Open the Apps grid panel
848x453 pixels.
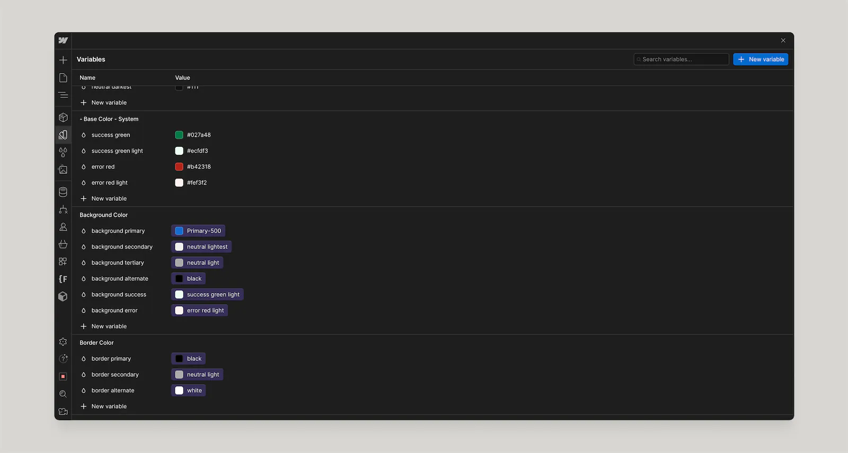[x=63, y=262]
